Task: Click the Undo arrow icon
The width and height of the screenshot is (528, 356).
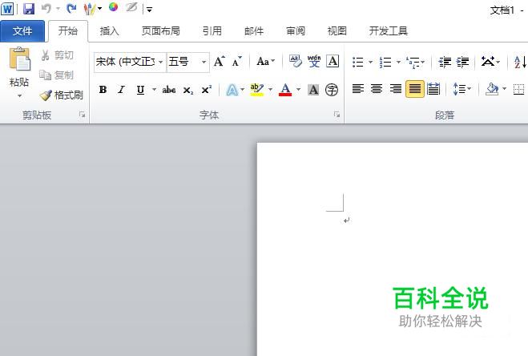Action: (x=46, y=9)
